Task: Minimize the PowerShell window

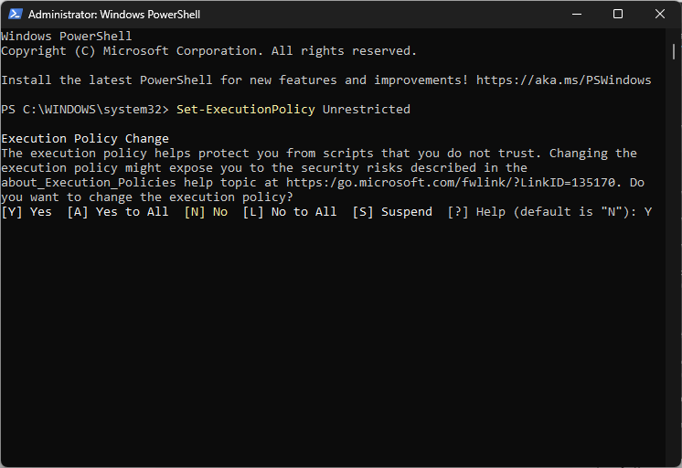Action: (x=577, y=14)
